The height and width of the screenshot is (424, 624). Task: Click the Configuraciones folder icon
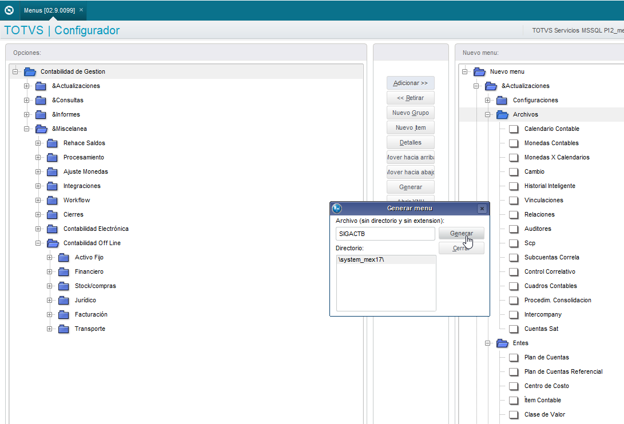coord(502,100)
